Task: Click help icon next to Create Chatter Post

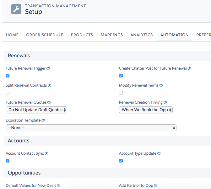Action: tap(189, 68)
